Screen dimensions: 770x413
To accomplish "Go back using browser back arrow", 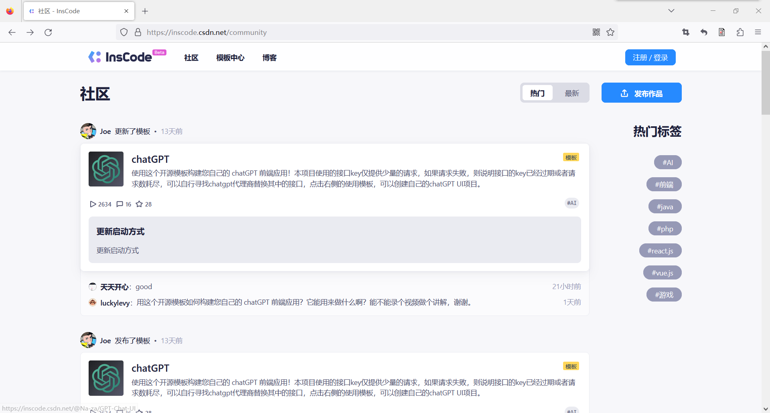I will click(12, 32).
